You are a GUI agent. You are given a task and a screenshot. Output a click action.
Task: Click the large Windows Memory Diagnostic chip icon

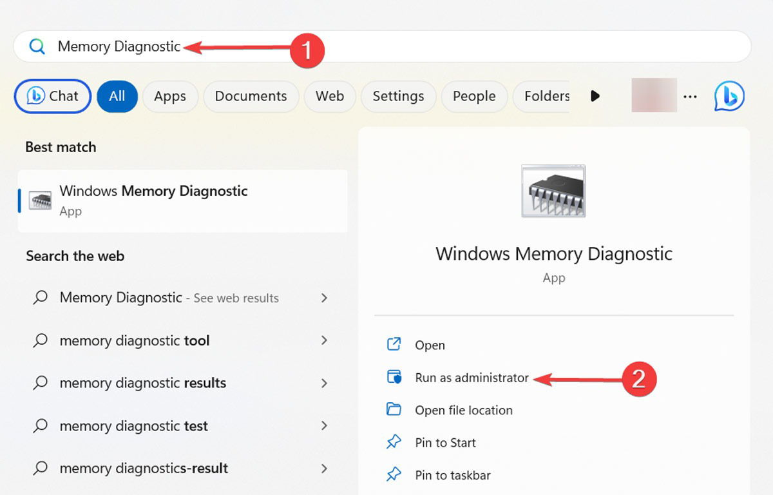point(553,191)
